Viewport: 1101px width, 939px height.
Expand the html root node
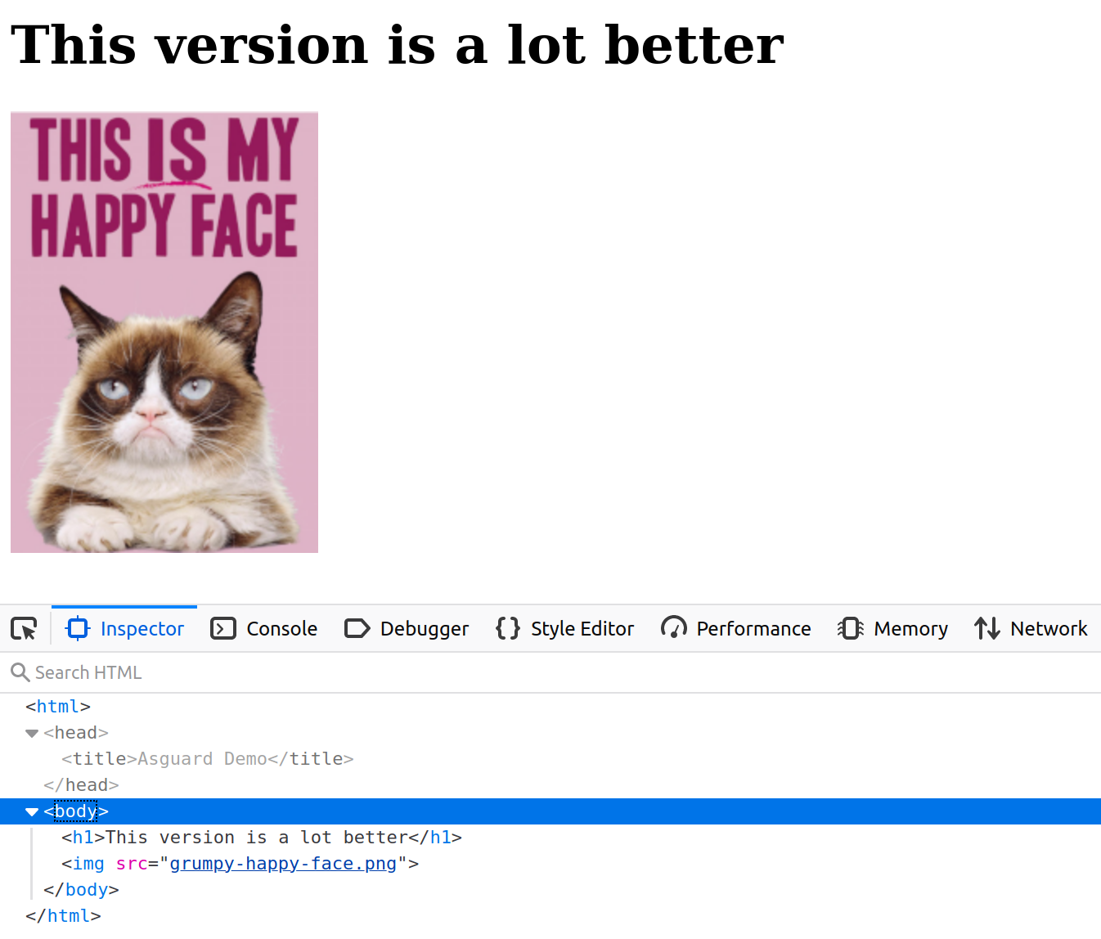point(57,706)
